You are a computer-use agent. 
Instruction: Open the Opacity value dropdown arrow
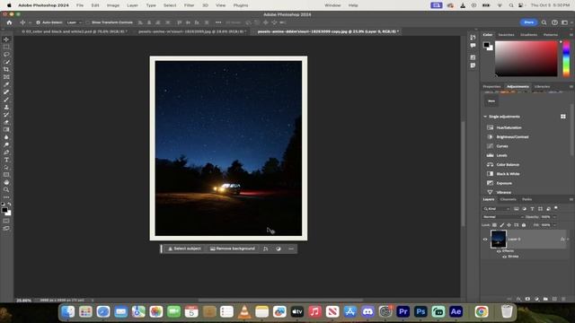click(554, 217)
